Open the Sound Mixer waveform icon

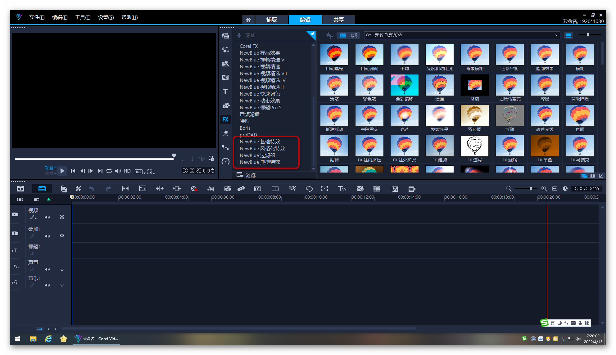[x=211, y=189]
